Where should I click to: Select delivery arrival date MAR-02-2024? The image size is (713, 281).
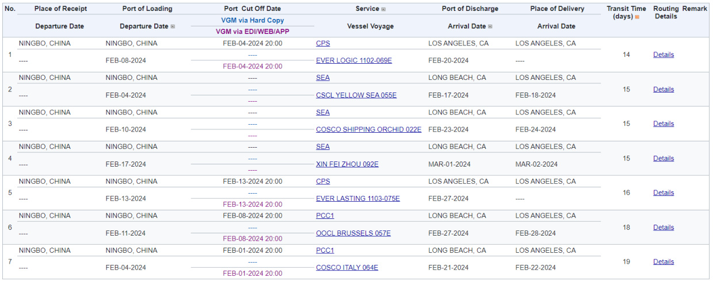coord(536,164)
